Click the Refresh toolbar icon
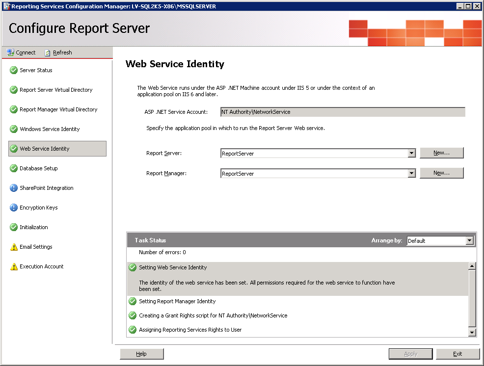The image size is (484, 366). (x=48, y=52)
